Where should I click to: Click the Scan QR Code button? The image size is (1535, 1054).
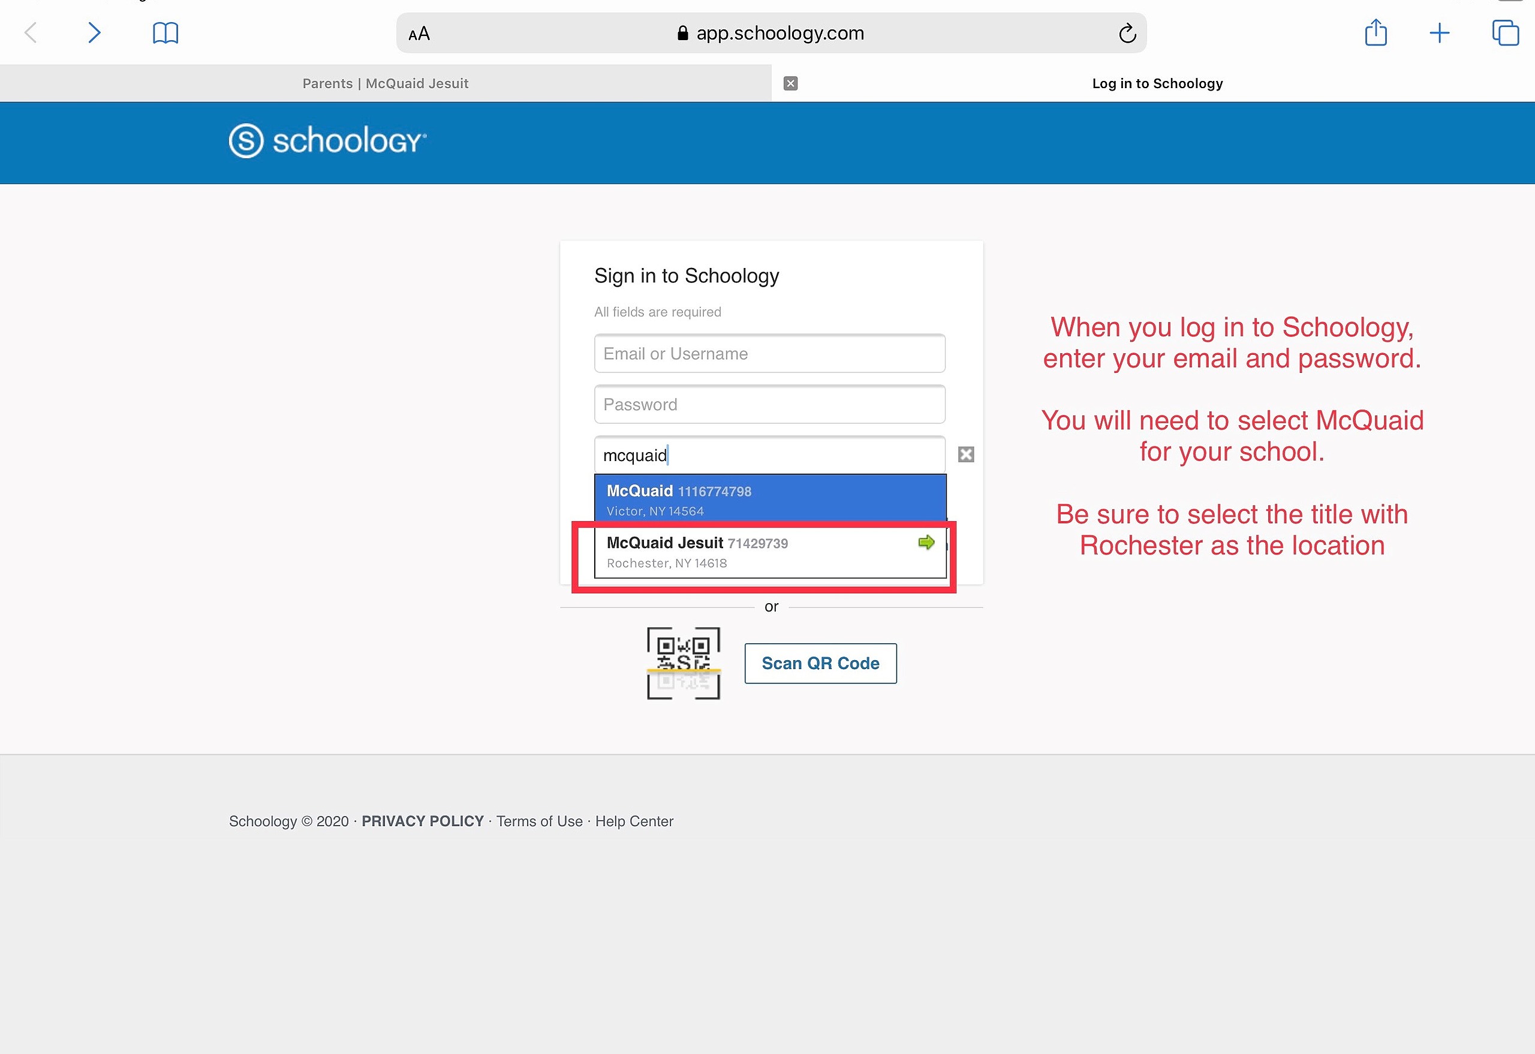pos(820,663)
